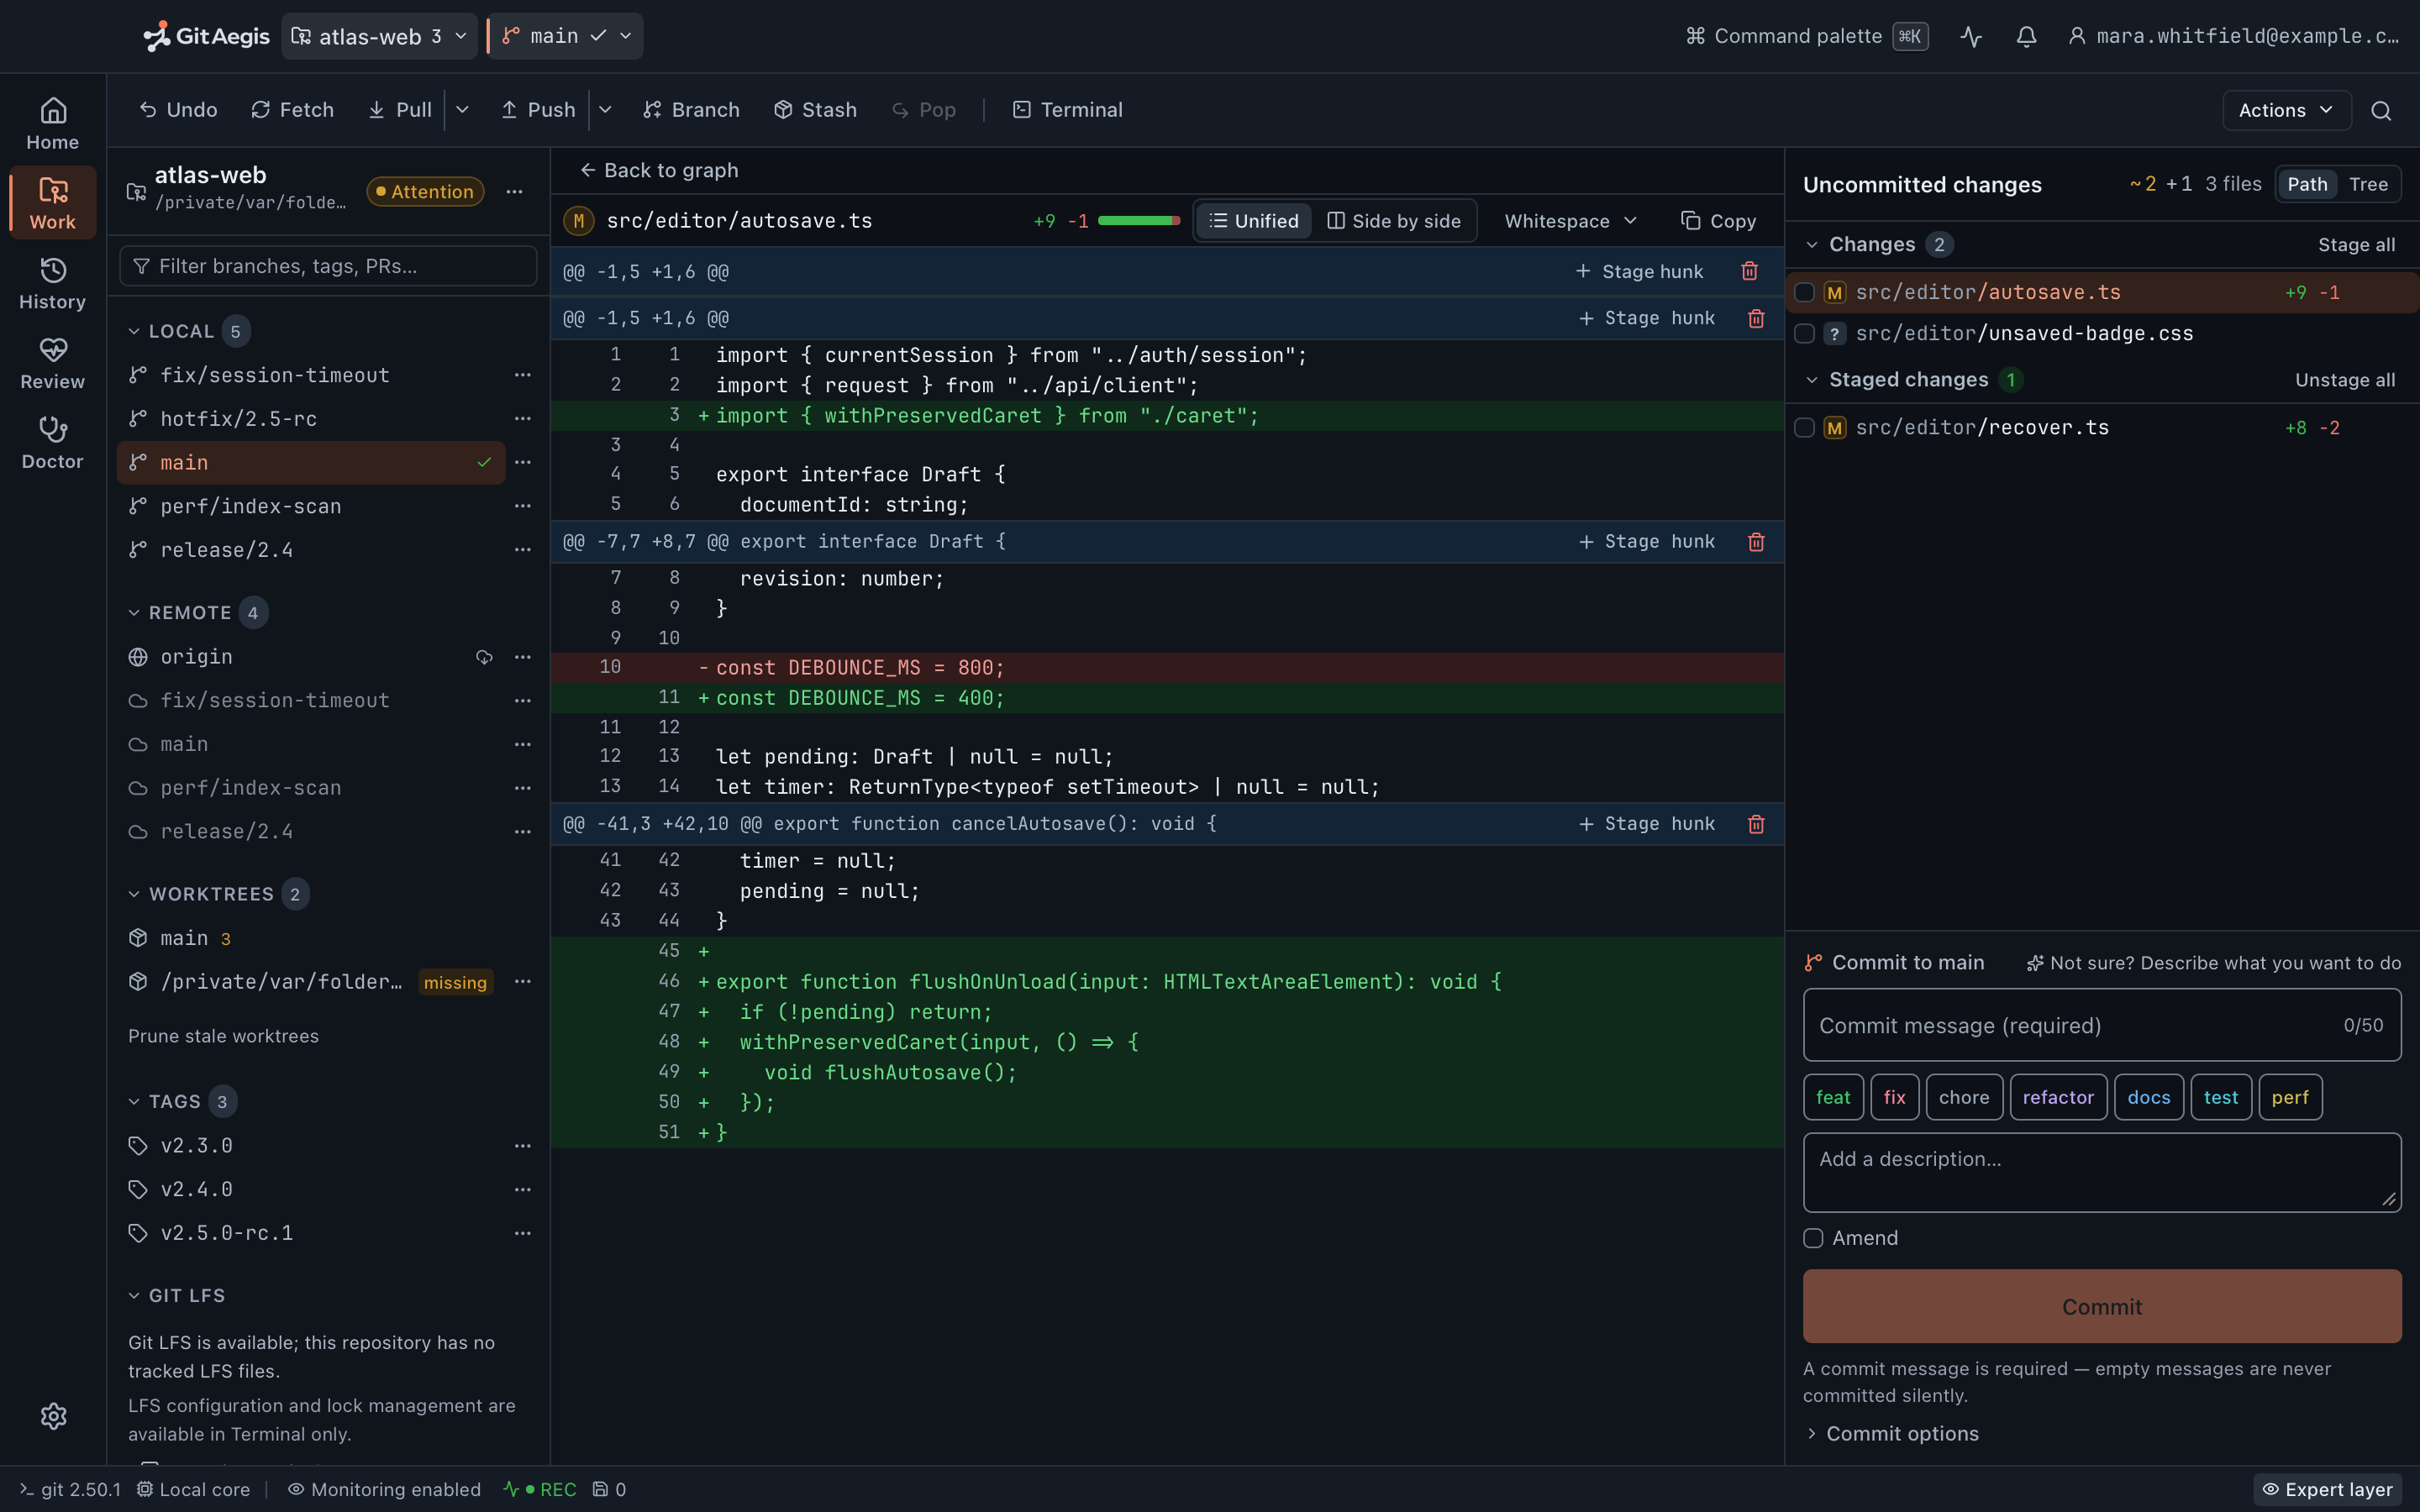The height and width of the screenshot is (1512, 2420).
Task: Select tag v2.5.0-rc.1
Action: point(311,1233)
